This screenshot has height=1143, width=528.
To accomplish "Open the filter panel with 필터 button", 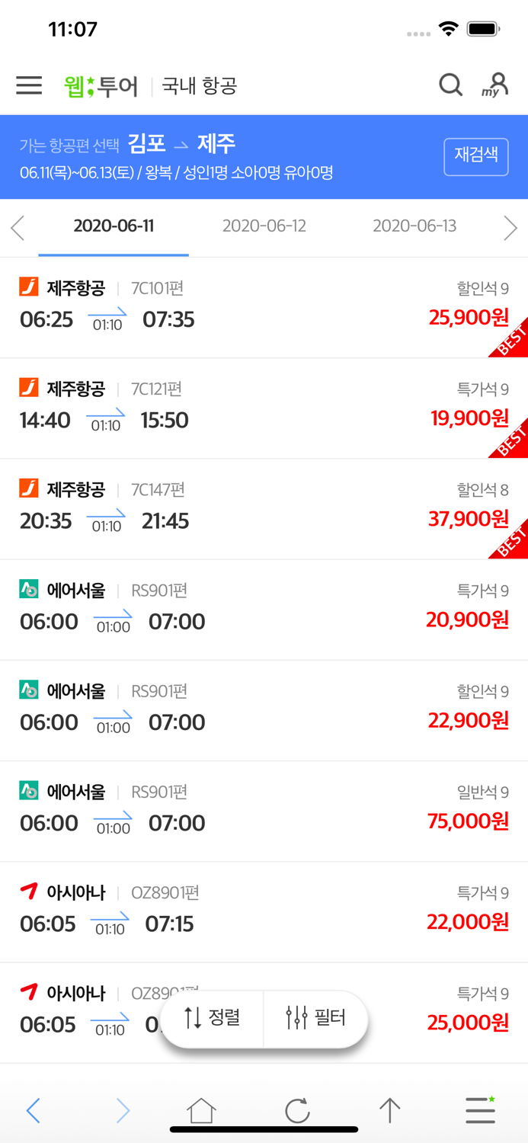I will 315,1019.
